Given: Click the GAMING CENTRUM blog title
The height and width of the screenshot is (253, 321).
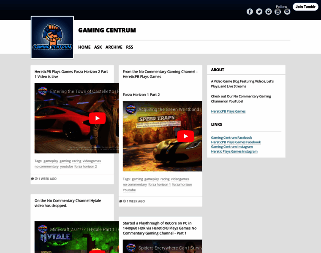Looking at the screenshot, I should [x=107, y=30].
